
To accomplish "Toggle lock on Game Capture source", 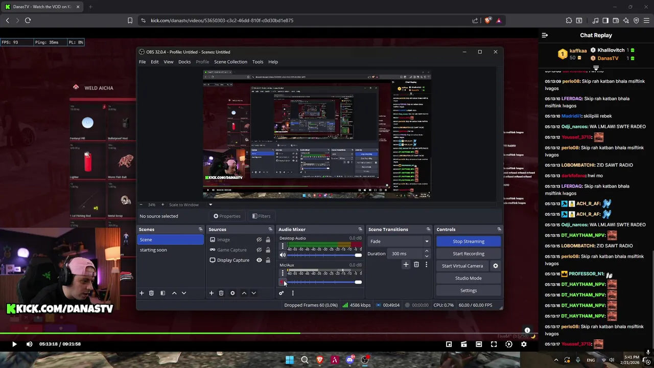I will point(268,250).
